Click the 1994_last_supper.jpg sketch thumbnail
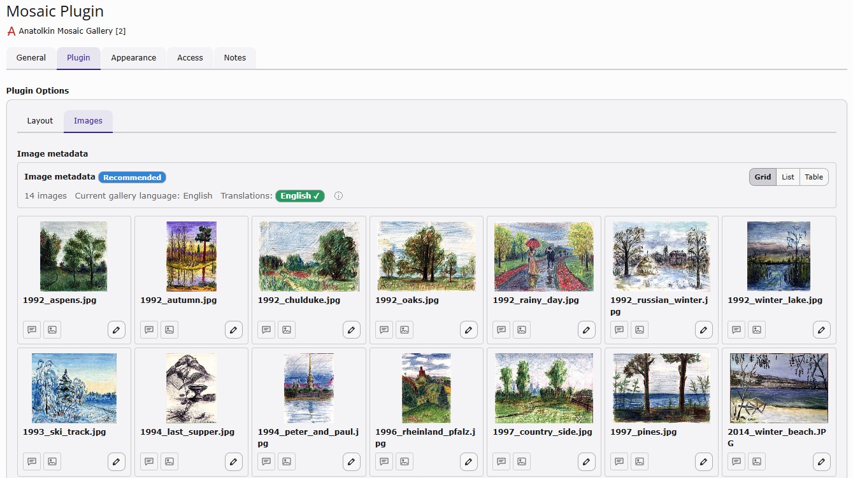The height and width of the screenshot is (478, 853). (x=191, y=388)
